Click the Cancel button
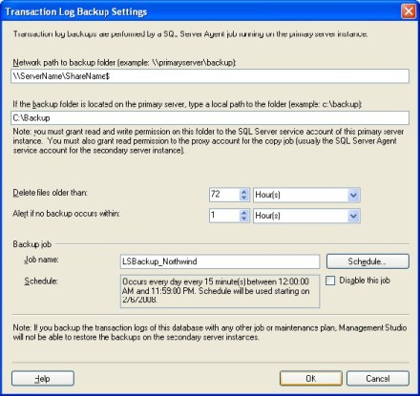 click(x=378, y=379)
